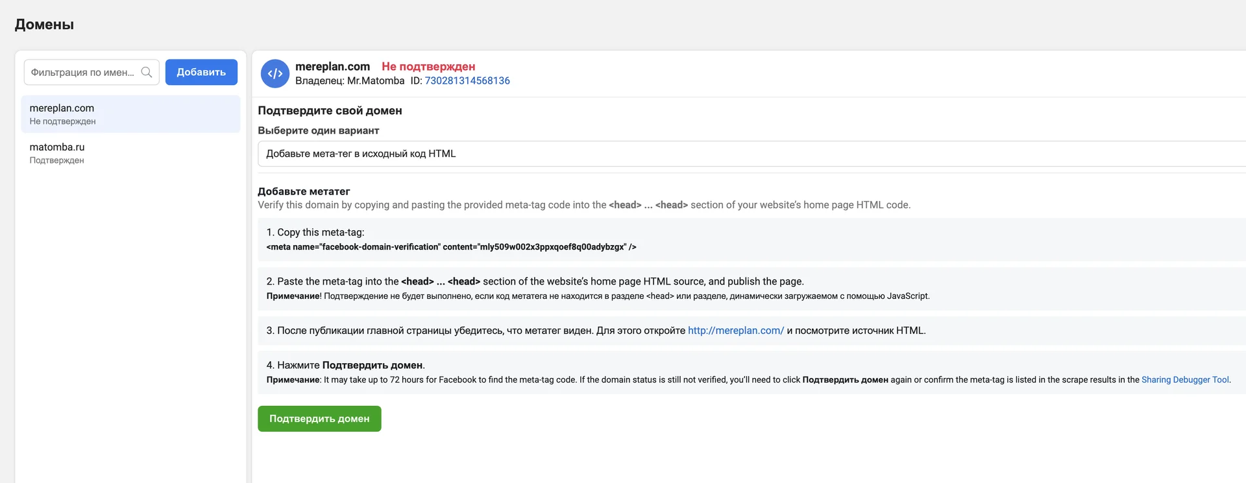
Task: Click the Подтвержден status under matomba.ru
Action: point(56,160)
